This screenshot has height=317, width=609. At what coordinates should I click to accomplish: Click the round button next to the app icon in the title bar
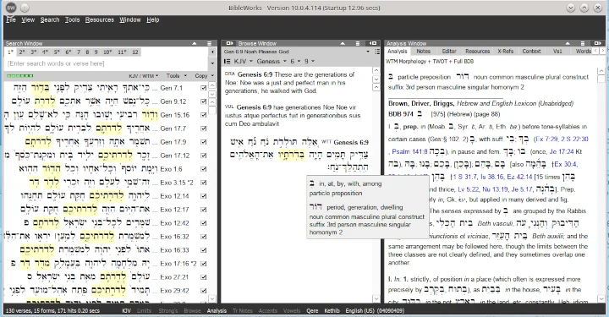coord(25,8)
